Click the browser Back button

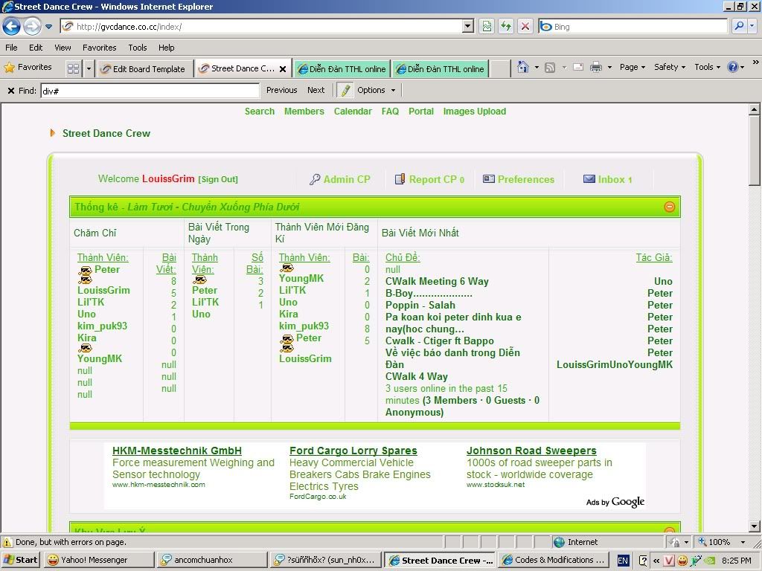pyautogui.click(x=12, y=27)
